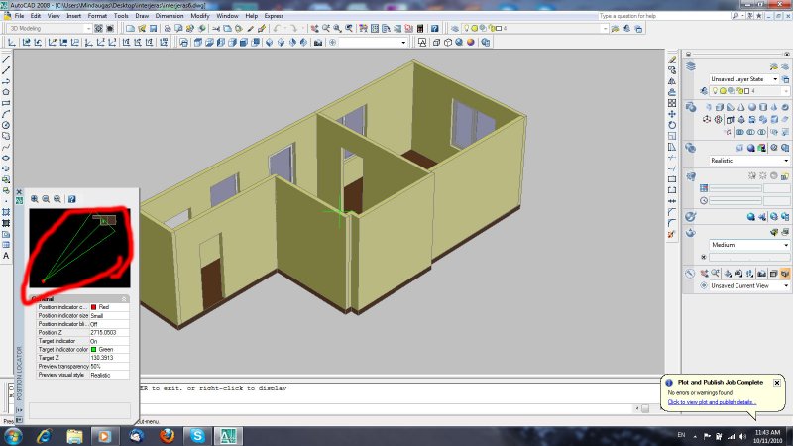793x446 pixels.
Task: Click the zoom in icon in Position Locator
Action: tap(35, 199)
